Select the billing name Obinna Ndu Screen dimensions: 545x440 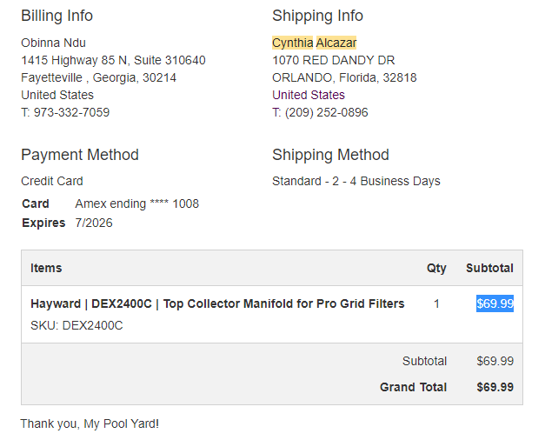pos(53,43)
